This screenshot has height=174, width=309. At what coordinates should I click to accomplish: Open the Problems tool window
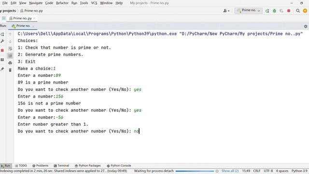[x=41, y=166]
